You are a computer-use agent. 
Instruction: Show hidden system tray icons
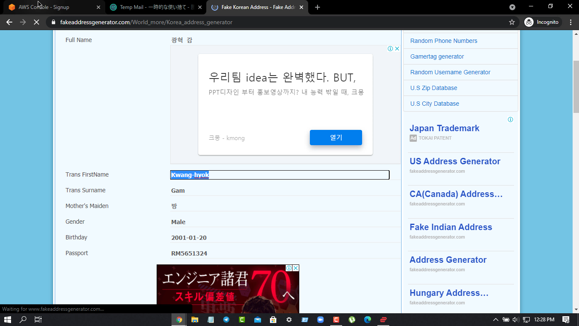[495, 320]
